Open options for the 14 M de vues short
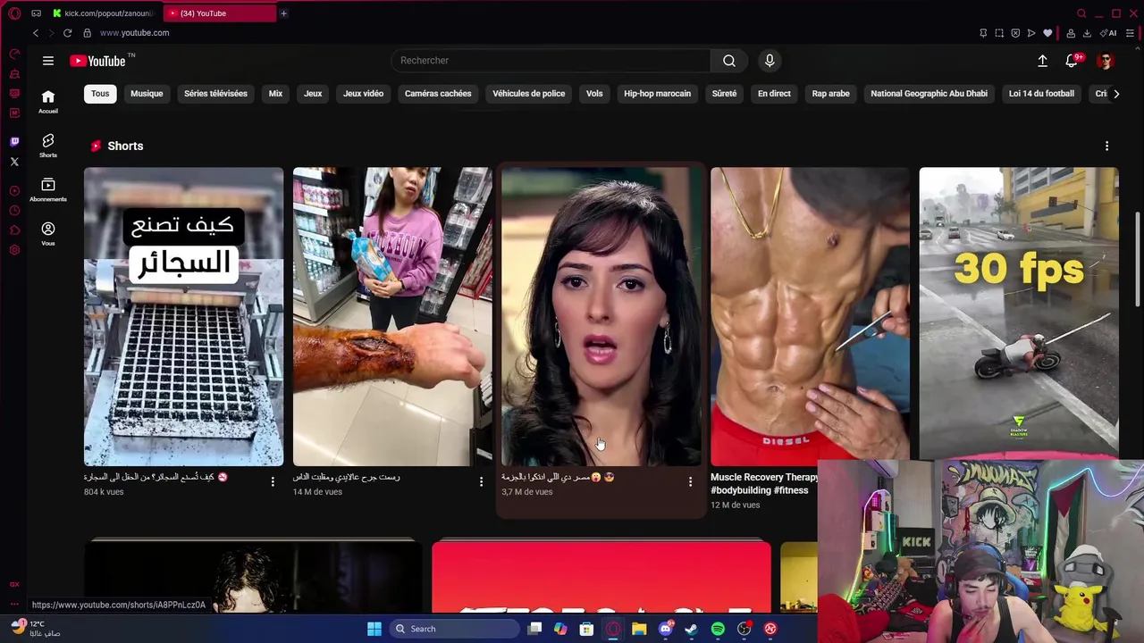This screenshot has height=643, width=1144. 481,482
